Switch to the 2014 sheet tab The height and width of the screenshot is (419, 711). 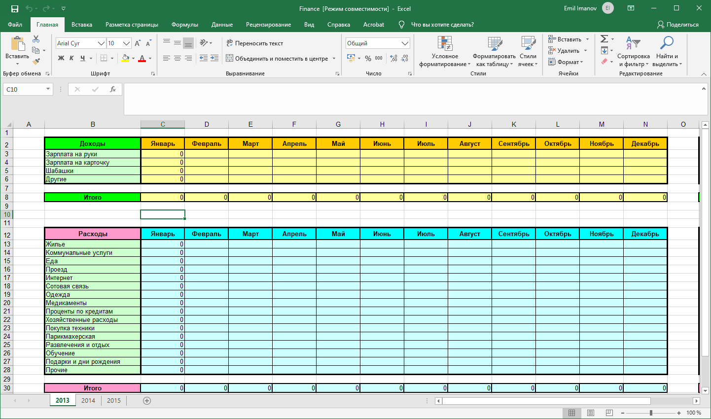click(88, 401)
